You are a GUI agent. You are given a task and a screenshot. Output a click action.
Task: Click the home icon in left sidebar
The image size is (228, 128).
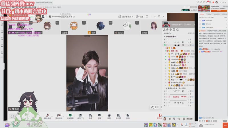2,23
